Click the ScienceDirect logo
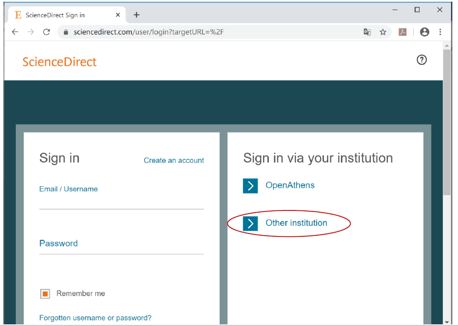Screen dimensions: 458x326 59,62
